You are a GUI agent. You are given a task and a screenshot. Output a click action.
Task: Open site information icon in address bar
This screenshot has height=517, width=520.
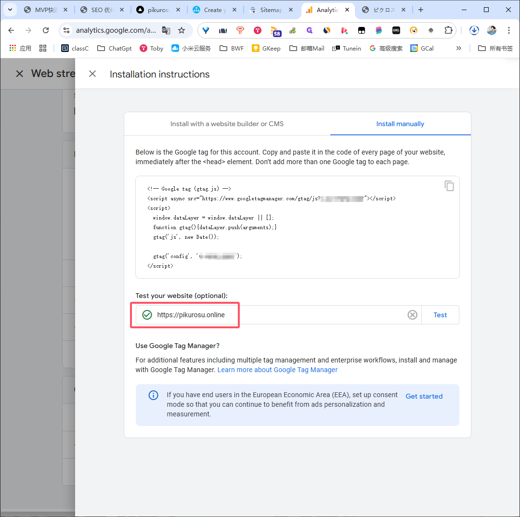click(66, 30)
